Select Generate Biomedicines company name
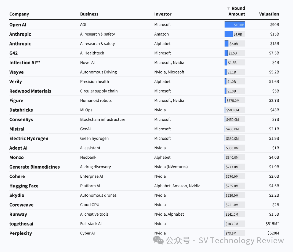293x252 pixels. (x=34, y=167)
